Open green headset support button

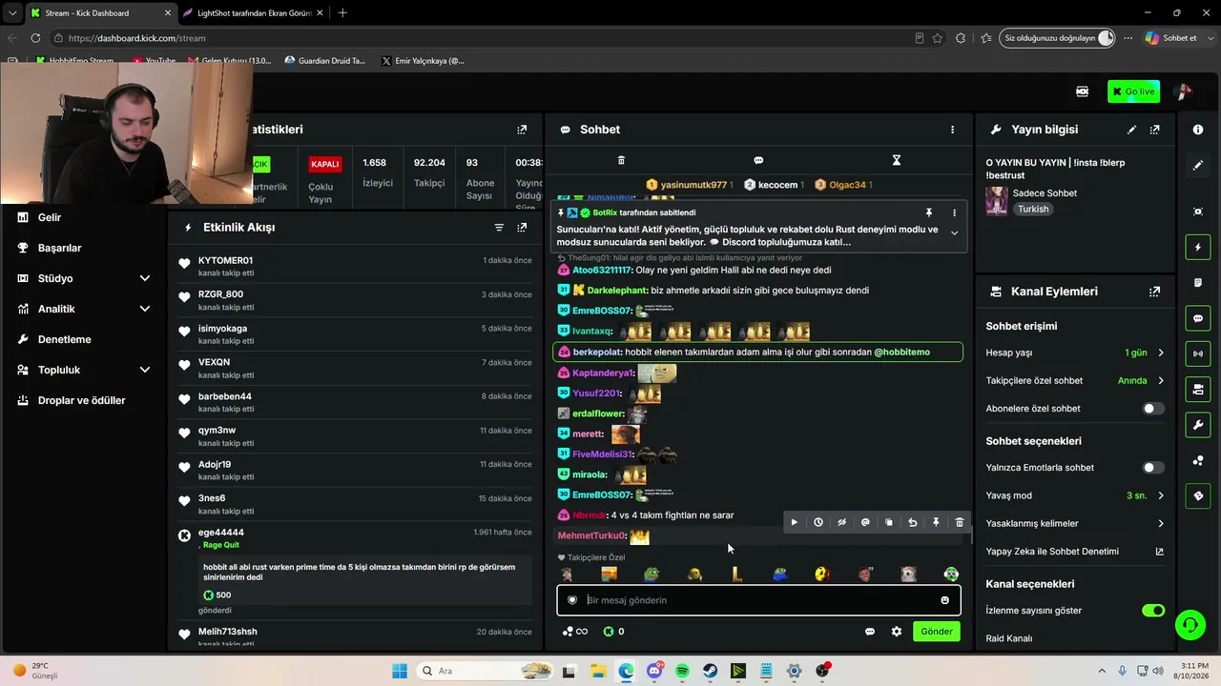1190,625
